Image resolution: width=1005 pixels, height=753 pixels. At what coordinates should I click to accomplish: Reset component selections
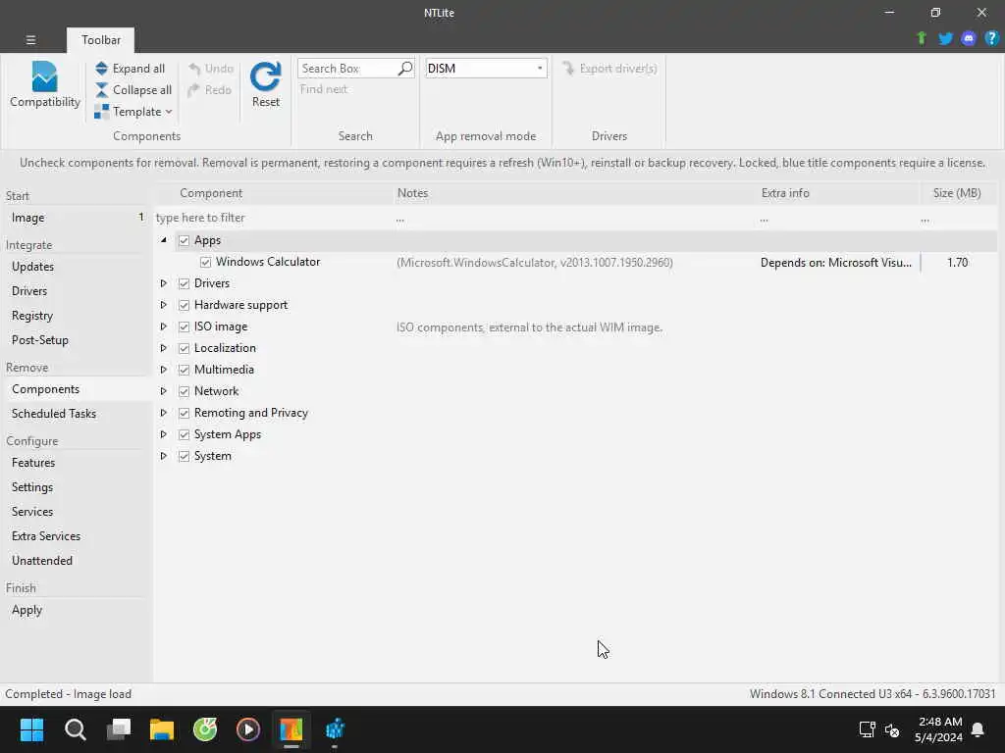coord(265,84)
